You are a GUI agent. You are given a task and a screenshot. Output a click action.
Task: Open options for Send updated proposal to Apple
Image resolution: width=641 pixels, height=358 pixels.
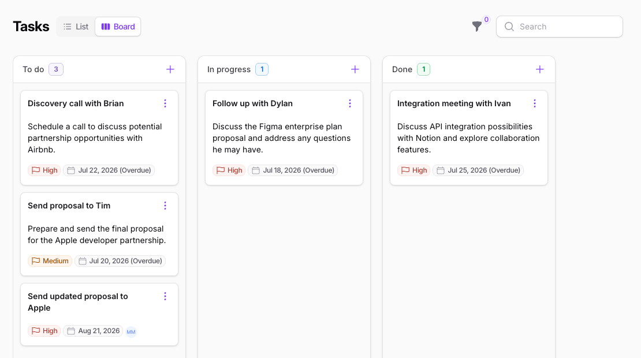(x=165, y=296)
